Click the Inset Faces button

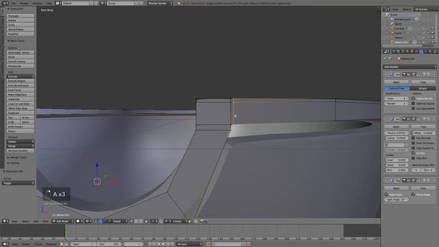pyautogui.click(x=21, y=90)
